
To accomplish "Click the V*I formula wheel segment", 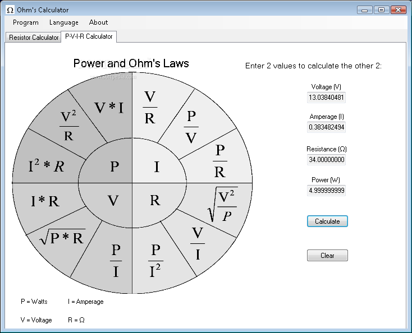I will click(x=109, y=108).
